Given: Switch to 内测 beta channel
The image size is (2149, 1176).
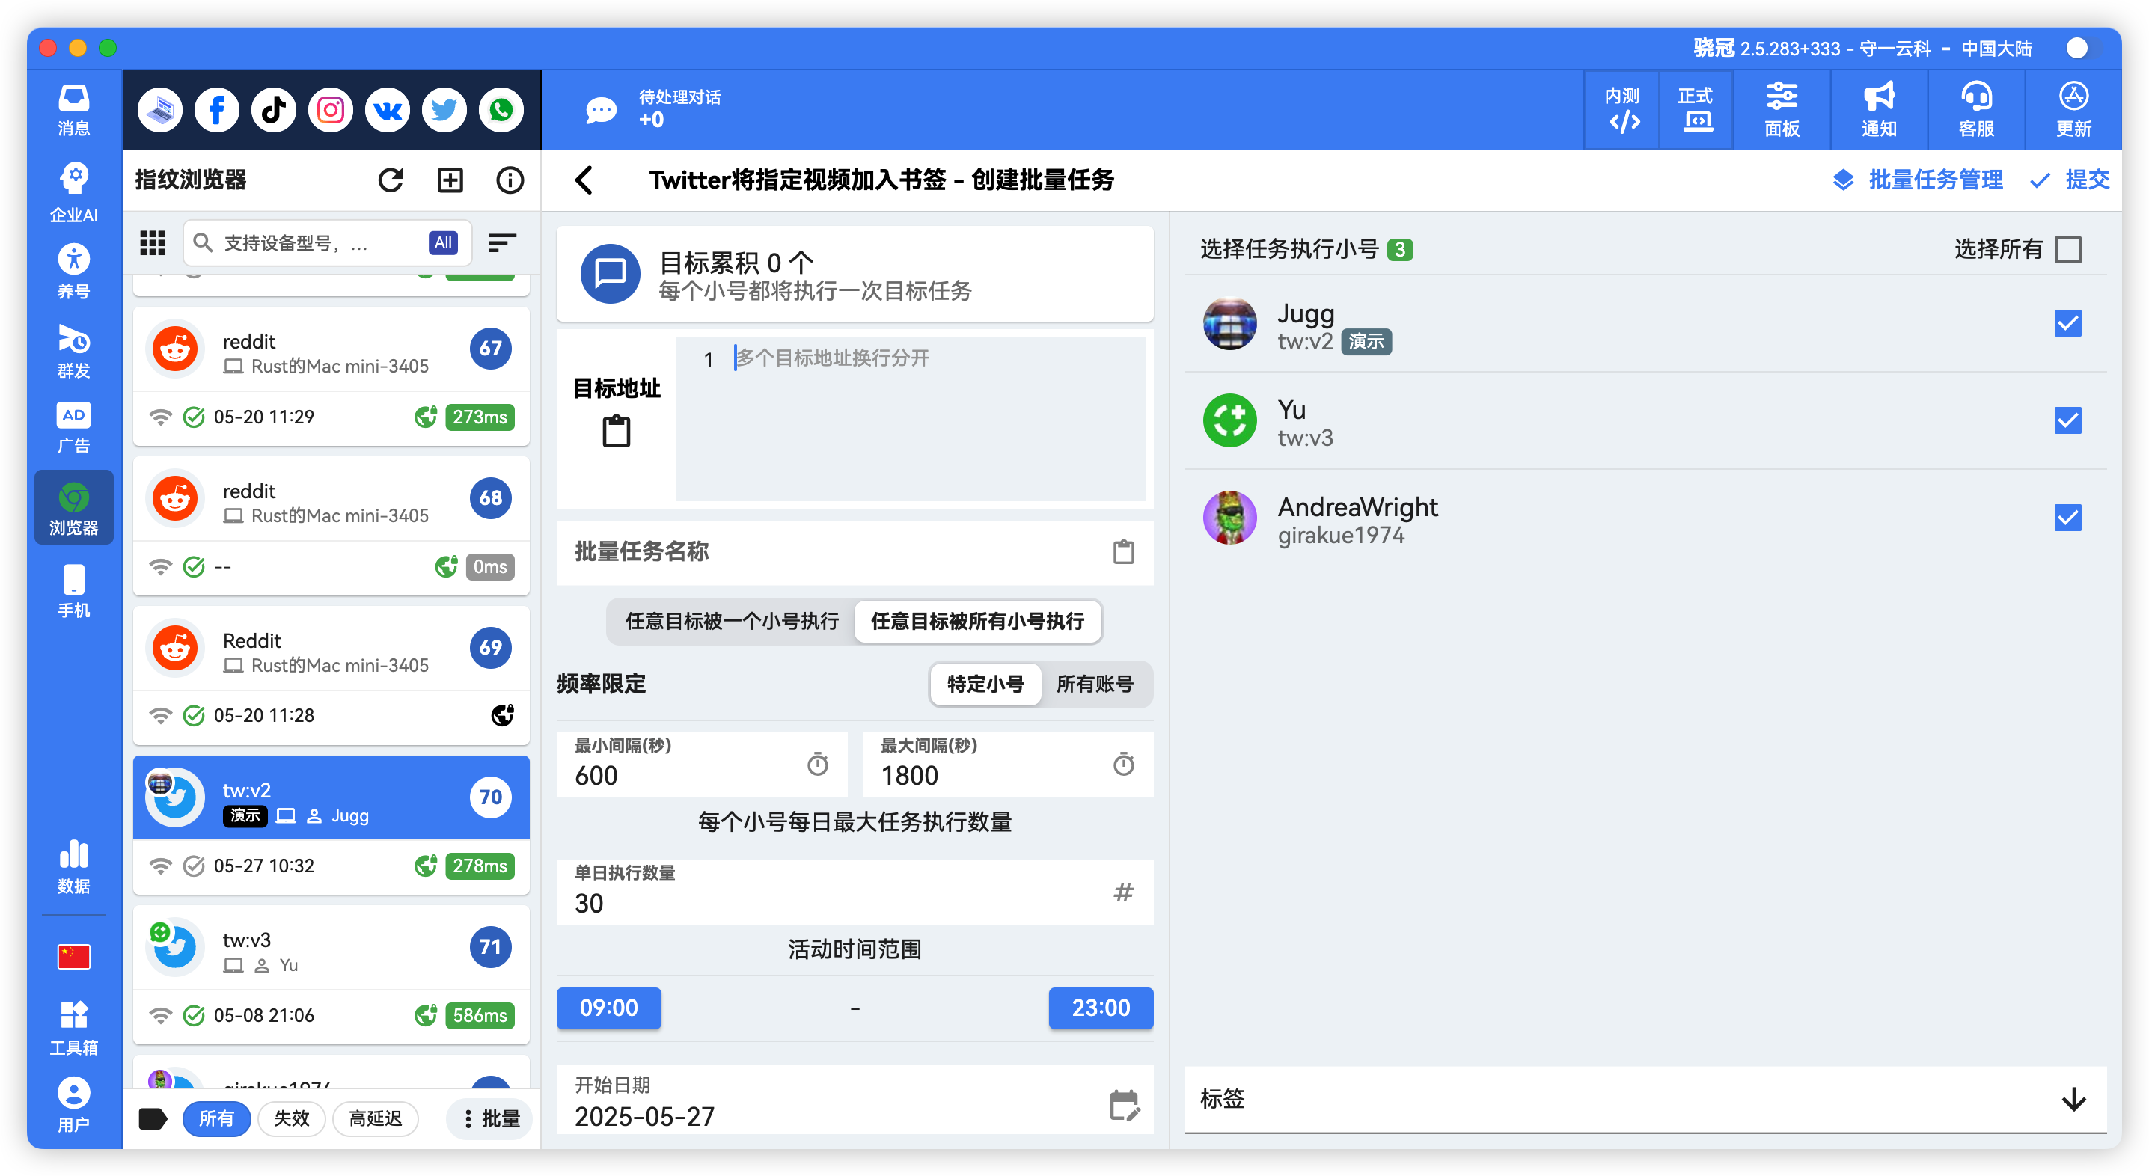Looking at the screenshot, I should point(1622,109).
